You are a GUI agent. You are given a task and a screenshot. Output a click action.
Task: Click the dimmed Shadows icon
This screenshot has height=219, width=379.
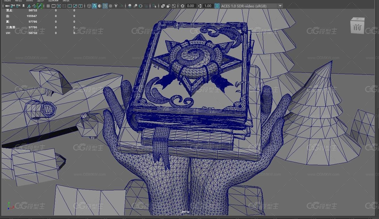[x=122, y=6]
